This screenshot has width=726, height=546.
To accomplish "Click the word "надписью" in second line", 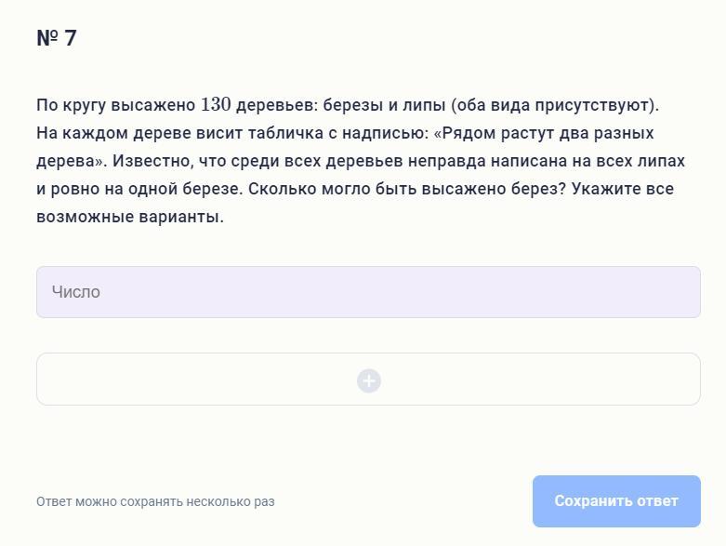I will pos(388,132).
